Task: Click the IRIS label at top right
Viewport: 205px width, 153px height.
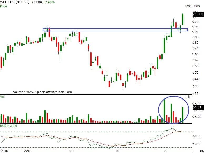Action: [197, 6]
